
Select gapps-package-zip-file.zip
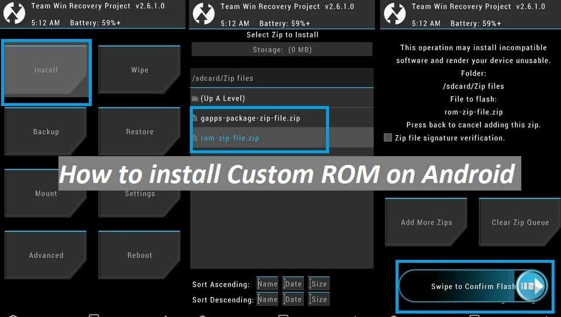point(282,118)
